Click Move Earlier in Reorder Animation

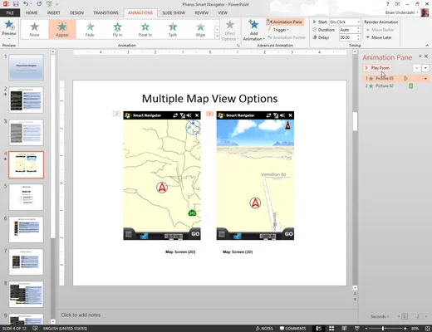click(x=380, y=30)
